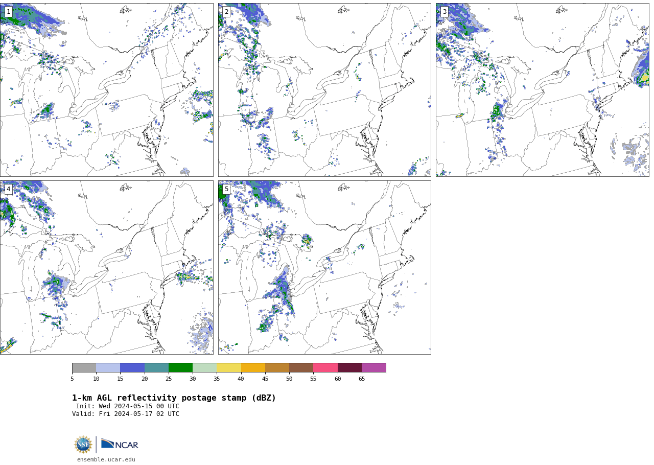Click the tan-brown 45-50 dBZ swatch
This screenshot has width=654, height=465.
point(277,368)
